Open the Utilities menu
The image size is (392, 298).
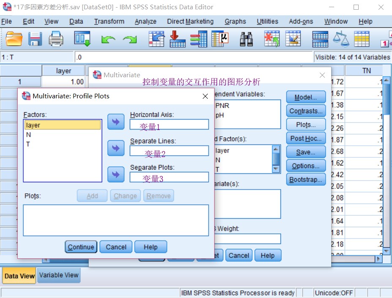coord(267,22)
